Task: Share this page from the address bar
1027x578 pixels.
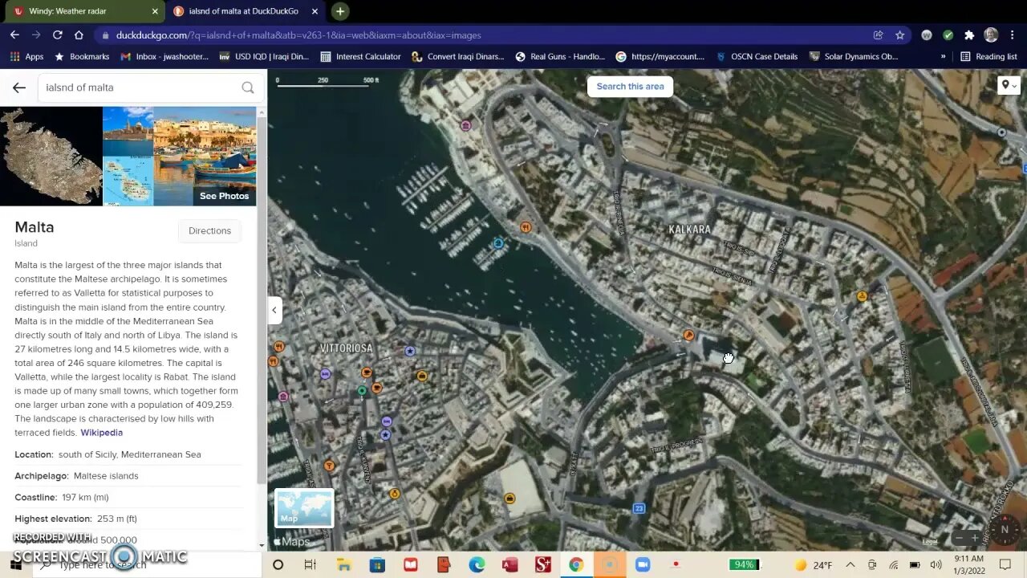Action: (x=879, y=35)
